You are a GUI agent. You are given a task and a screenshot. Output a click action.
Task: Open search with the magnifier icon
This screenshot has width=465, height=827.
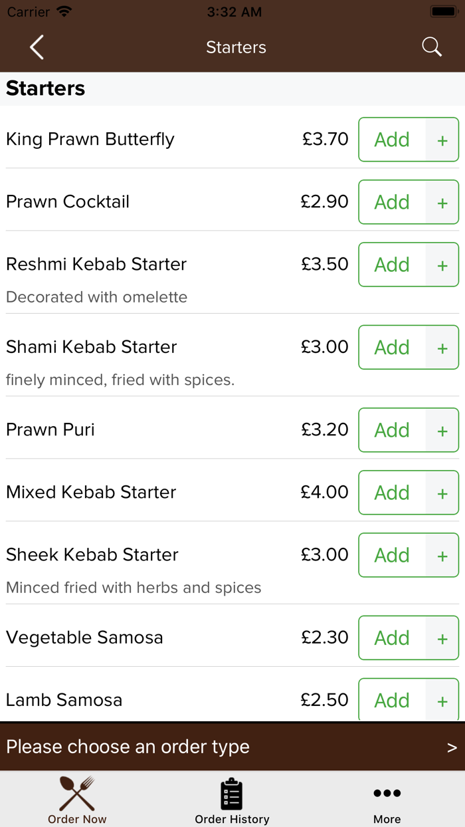point(432,47)
